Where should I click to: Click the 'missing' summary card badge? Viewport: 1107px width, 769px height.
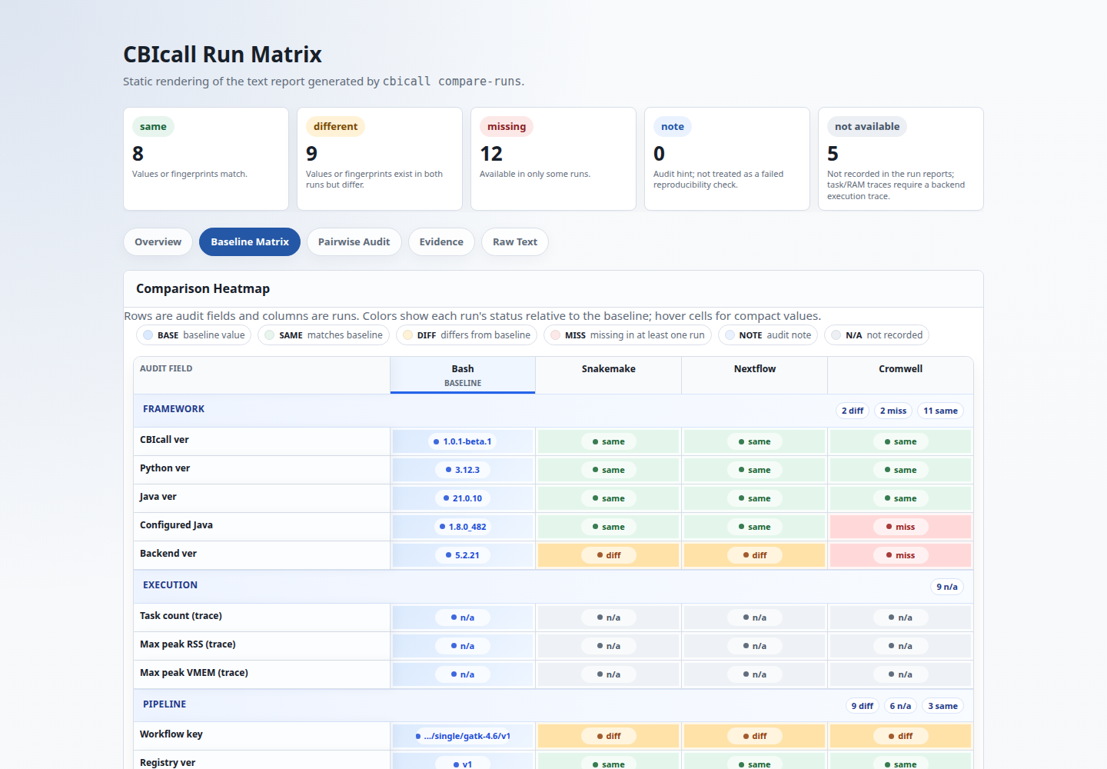click(x=507, y=126)
